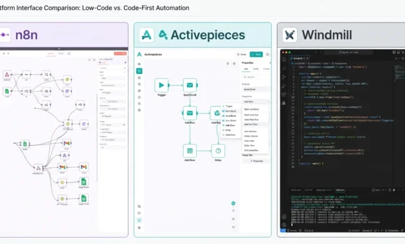Open the Manage gear in Windmill editor activity bar
Image resolution: width=405 pixels, height=244 pixels.
click(x=284, y=225)
